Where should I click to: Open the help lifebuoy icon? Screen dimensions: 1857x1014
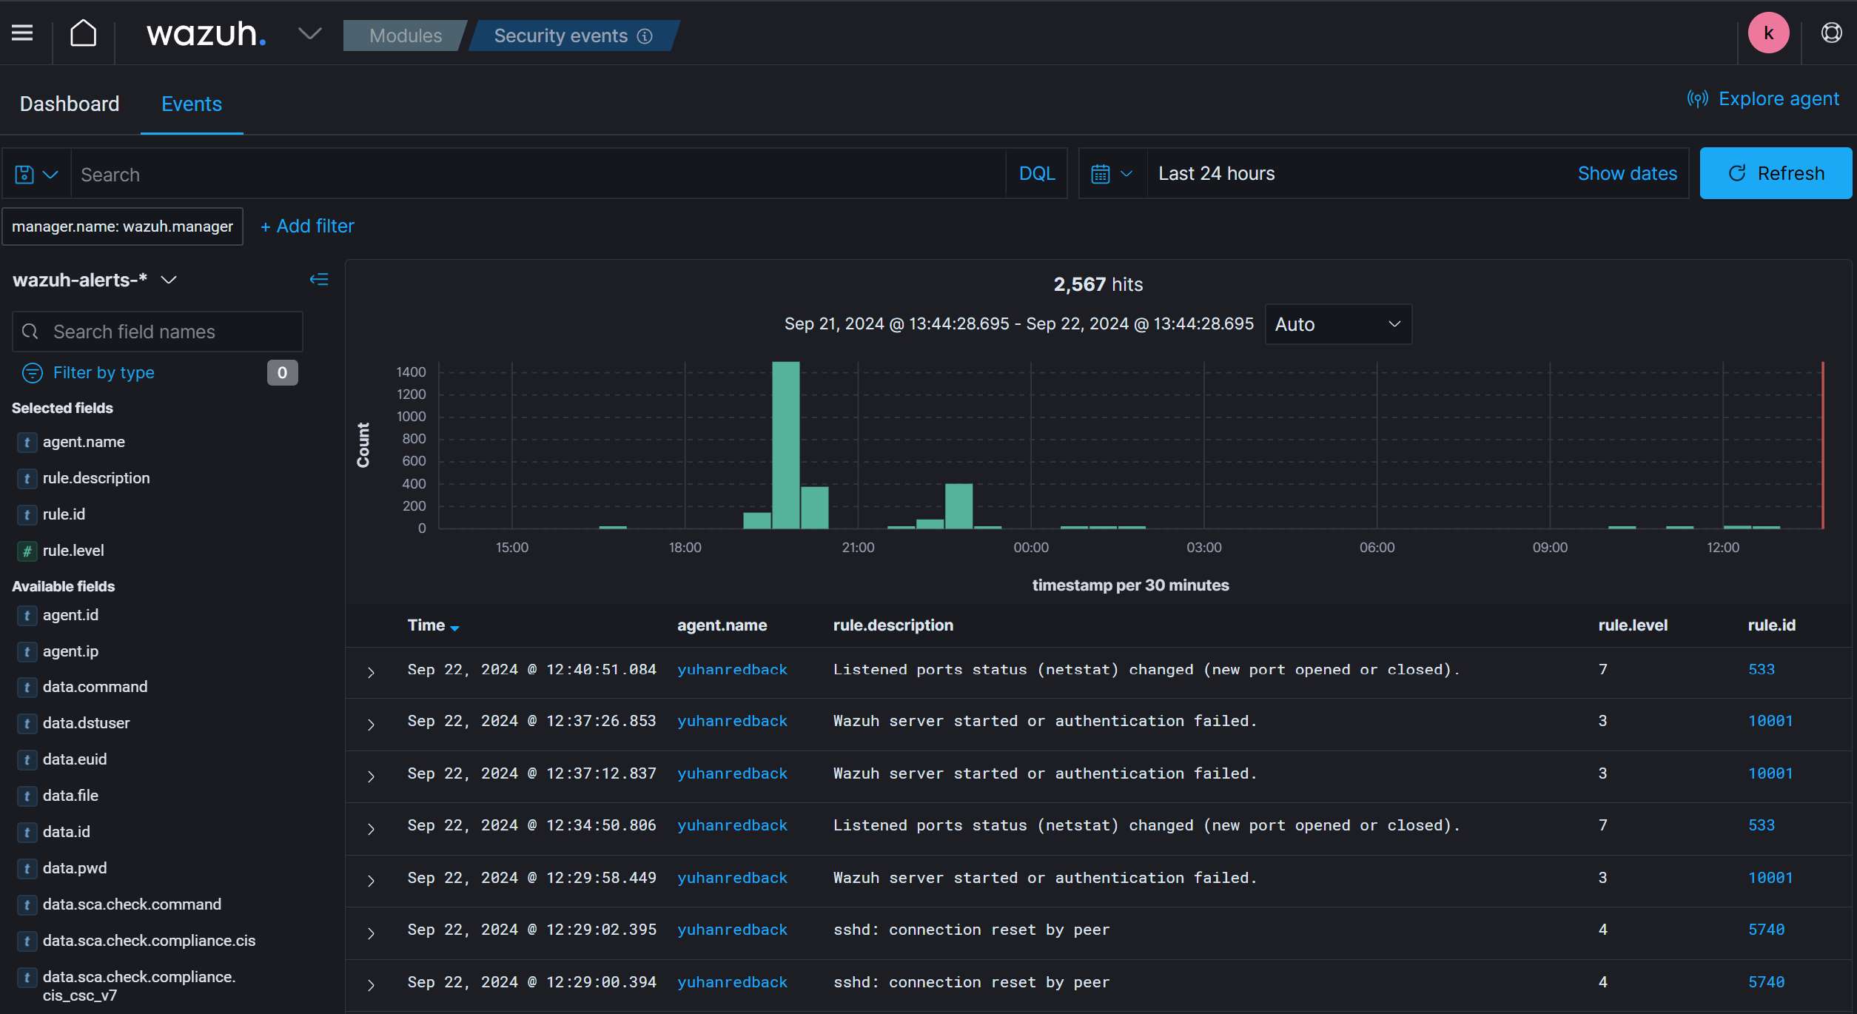click(x=1831, y=33)
